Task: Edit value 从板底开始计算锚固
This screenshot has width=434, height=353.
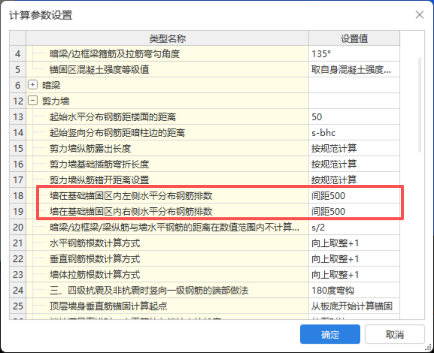Action: tap(354, 306)
